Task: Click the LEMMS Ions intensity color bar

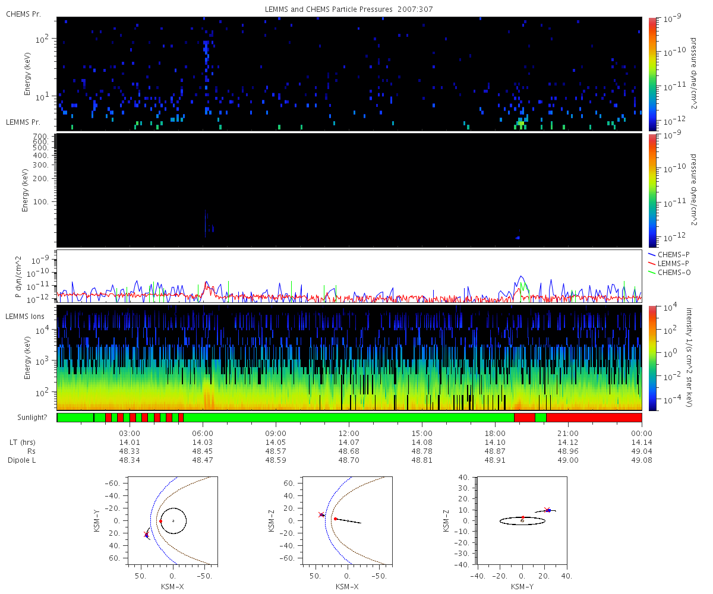Action: click(x=652, y=358)
